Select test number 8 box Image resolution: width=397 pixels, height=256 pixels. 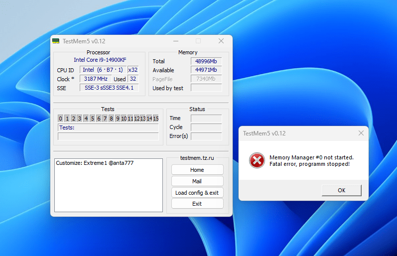click(x=111, y=118)
